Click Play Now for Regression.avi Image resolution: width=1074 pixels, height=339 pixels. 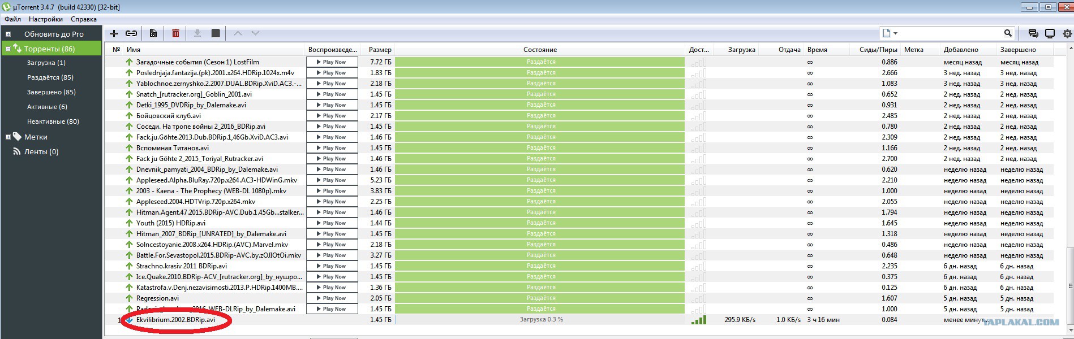coord(332,298)
